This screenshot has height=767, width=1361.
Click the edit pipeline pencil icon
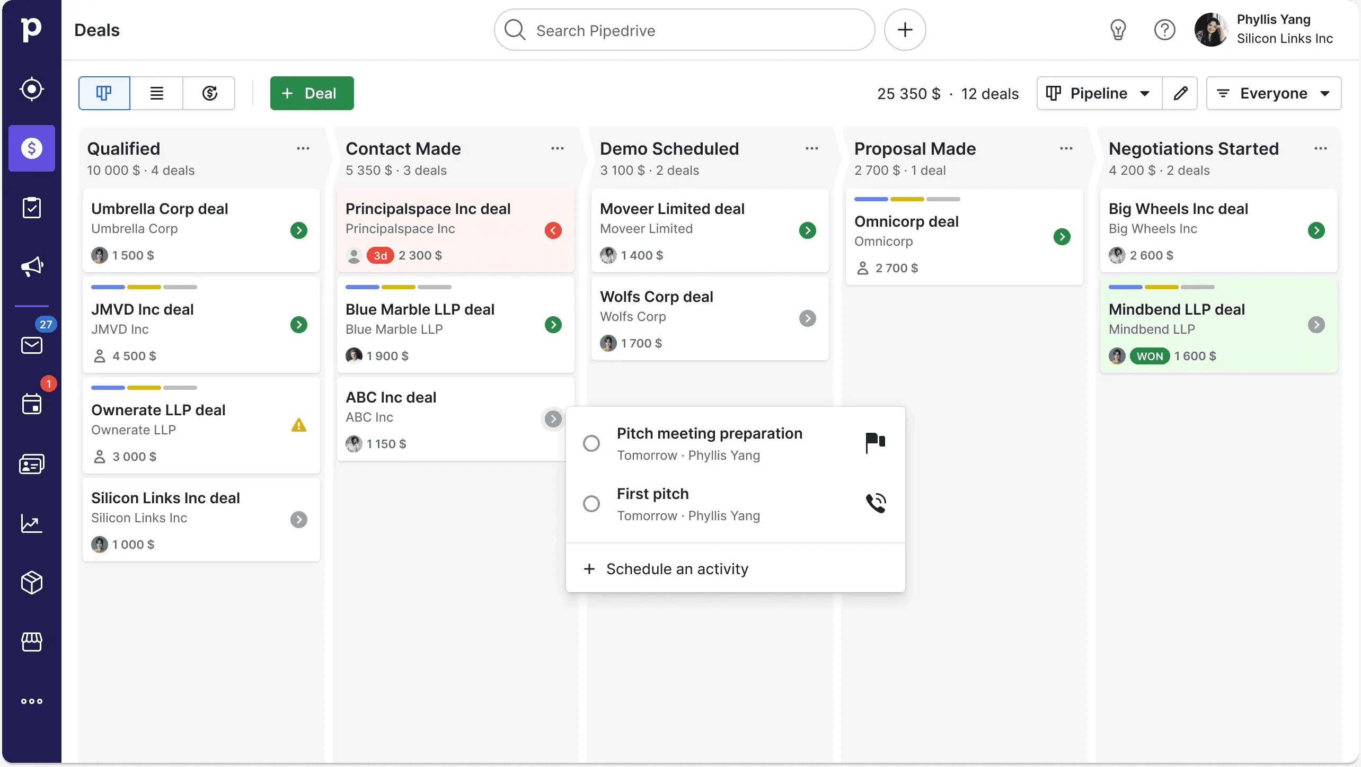(1181, 93)
